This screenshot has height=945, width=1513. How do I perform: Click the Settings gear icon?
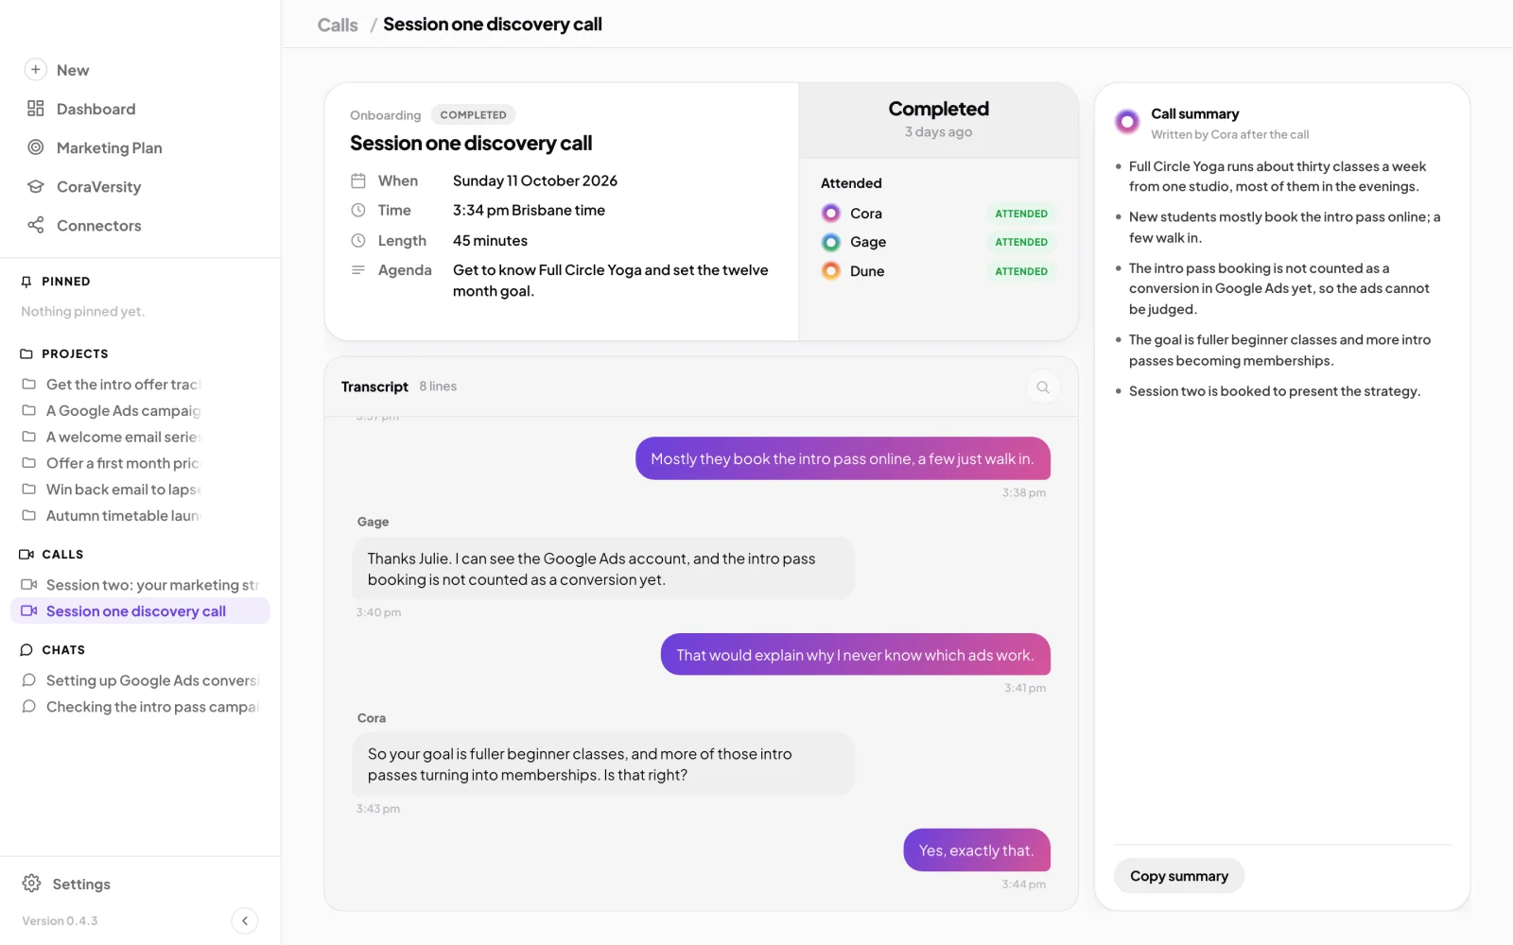[32, 884]
